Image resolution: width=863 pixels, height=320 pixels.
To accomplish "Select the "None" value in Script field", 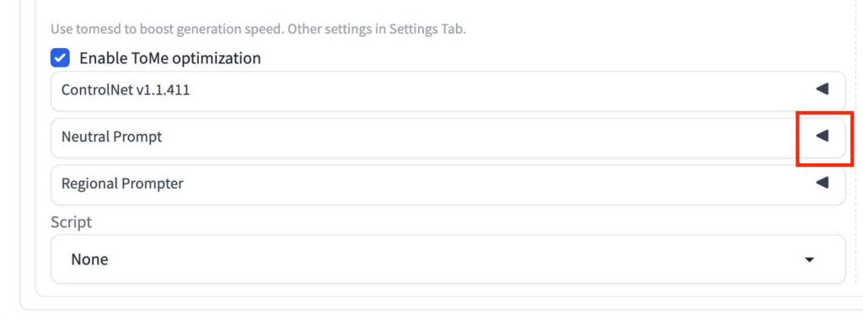I will pos(89,259).
